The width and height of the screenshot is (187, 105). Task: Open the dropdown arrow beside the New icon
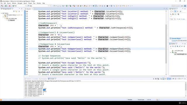pyautogui.click(x=56, y=6)
